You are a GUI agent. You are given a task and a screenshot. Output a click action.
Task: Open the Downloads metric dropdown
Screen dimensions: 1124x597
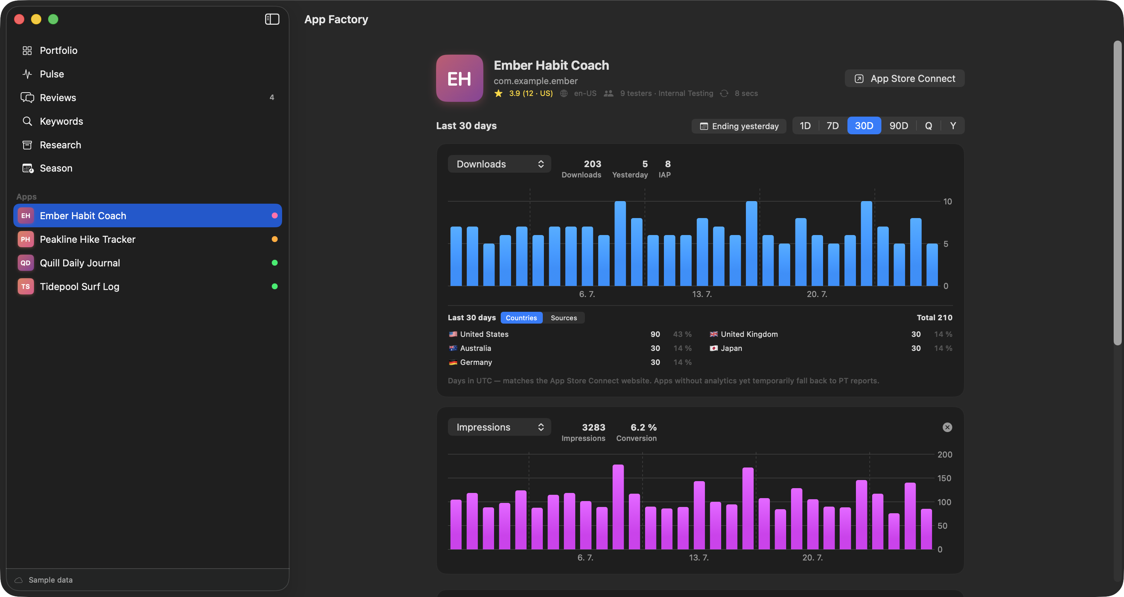[499, 164]
